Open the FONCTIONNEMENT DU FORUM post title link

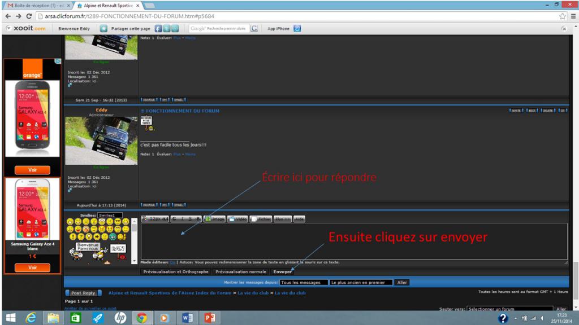pos(183,111)
